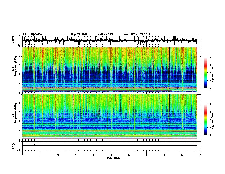
Task: Click the 'Time (min)' axis label
Action: 114,158
